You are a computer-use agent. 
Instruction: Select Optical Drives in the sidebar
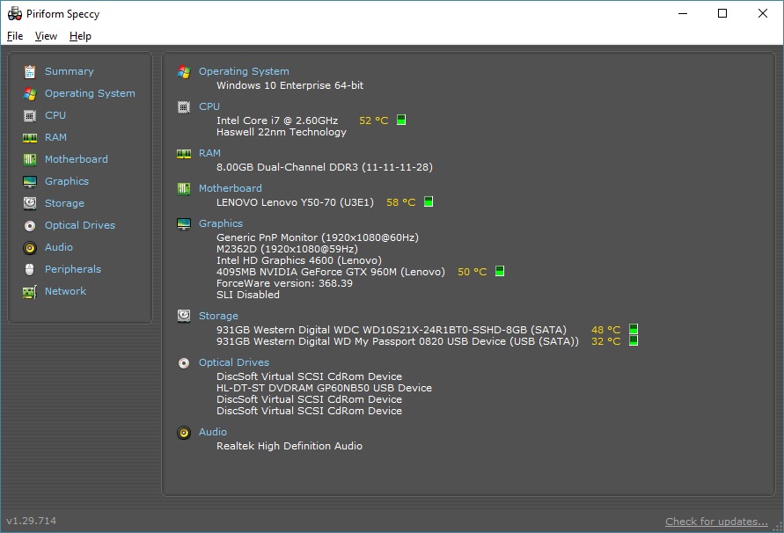80,225
